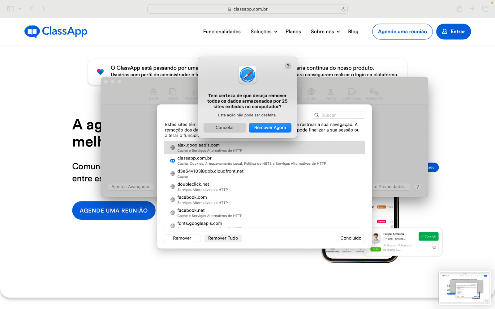Image resolution: width=495 pixels, height=309 pixels.
Task: Show the tab overview icon
Action: pyautogui.click(x=485, y=9)
